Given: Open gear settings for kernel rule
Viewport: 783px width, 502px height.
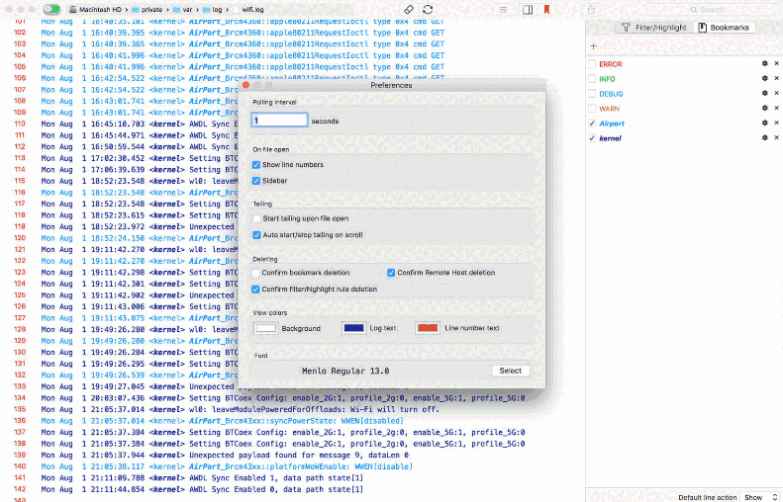Looking at the screenshot, I should 764,138.
